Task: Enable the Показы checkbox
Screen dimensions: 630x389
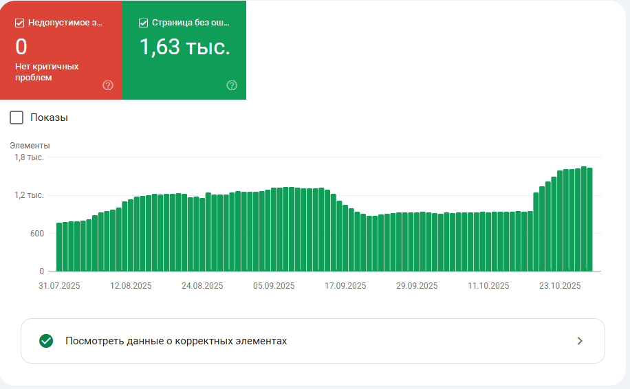Action: click(x=17, y=118)
